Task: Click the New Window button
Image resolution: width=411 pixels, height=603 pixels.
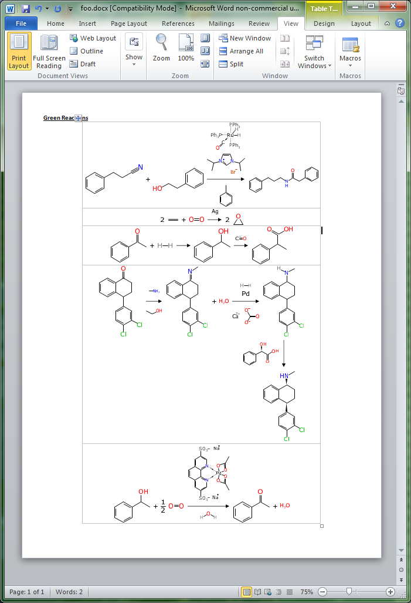Action: pyautogui.click(x=245, y=38)
